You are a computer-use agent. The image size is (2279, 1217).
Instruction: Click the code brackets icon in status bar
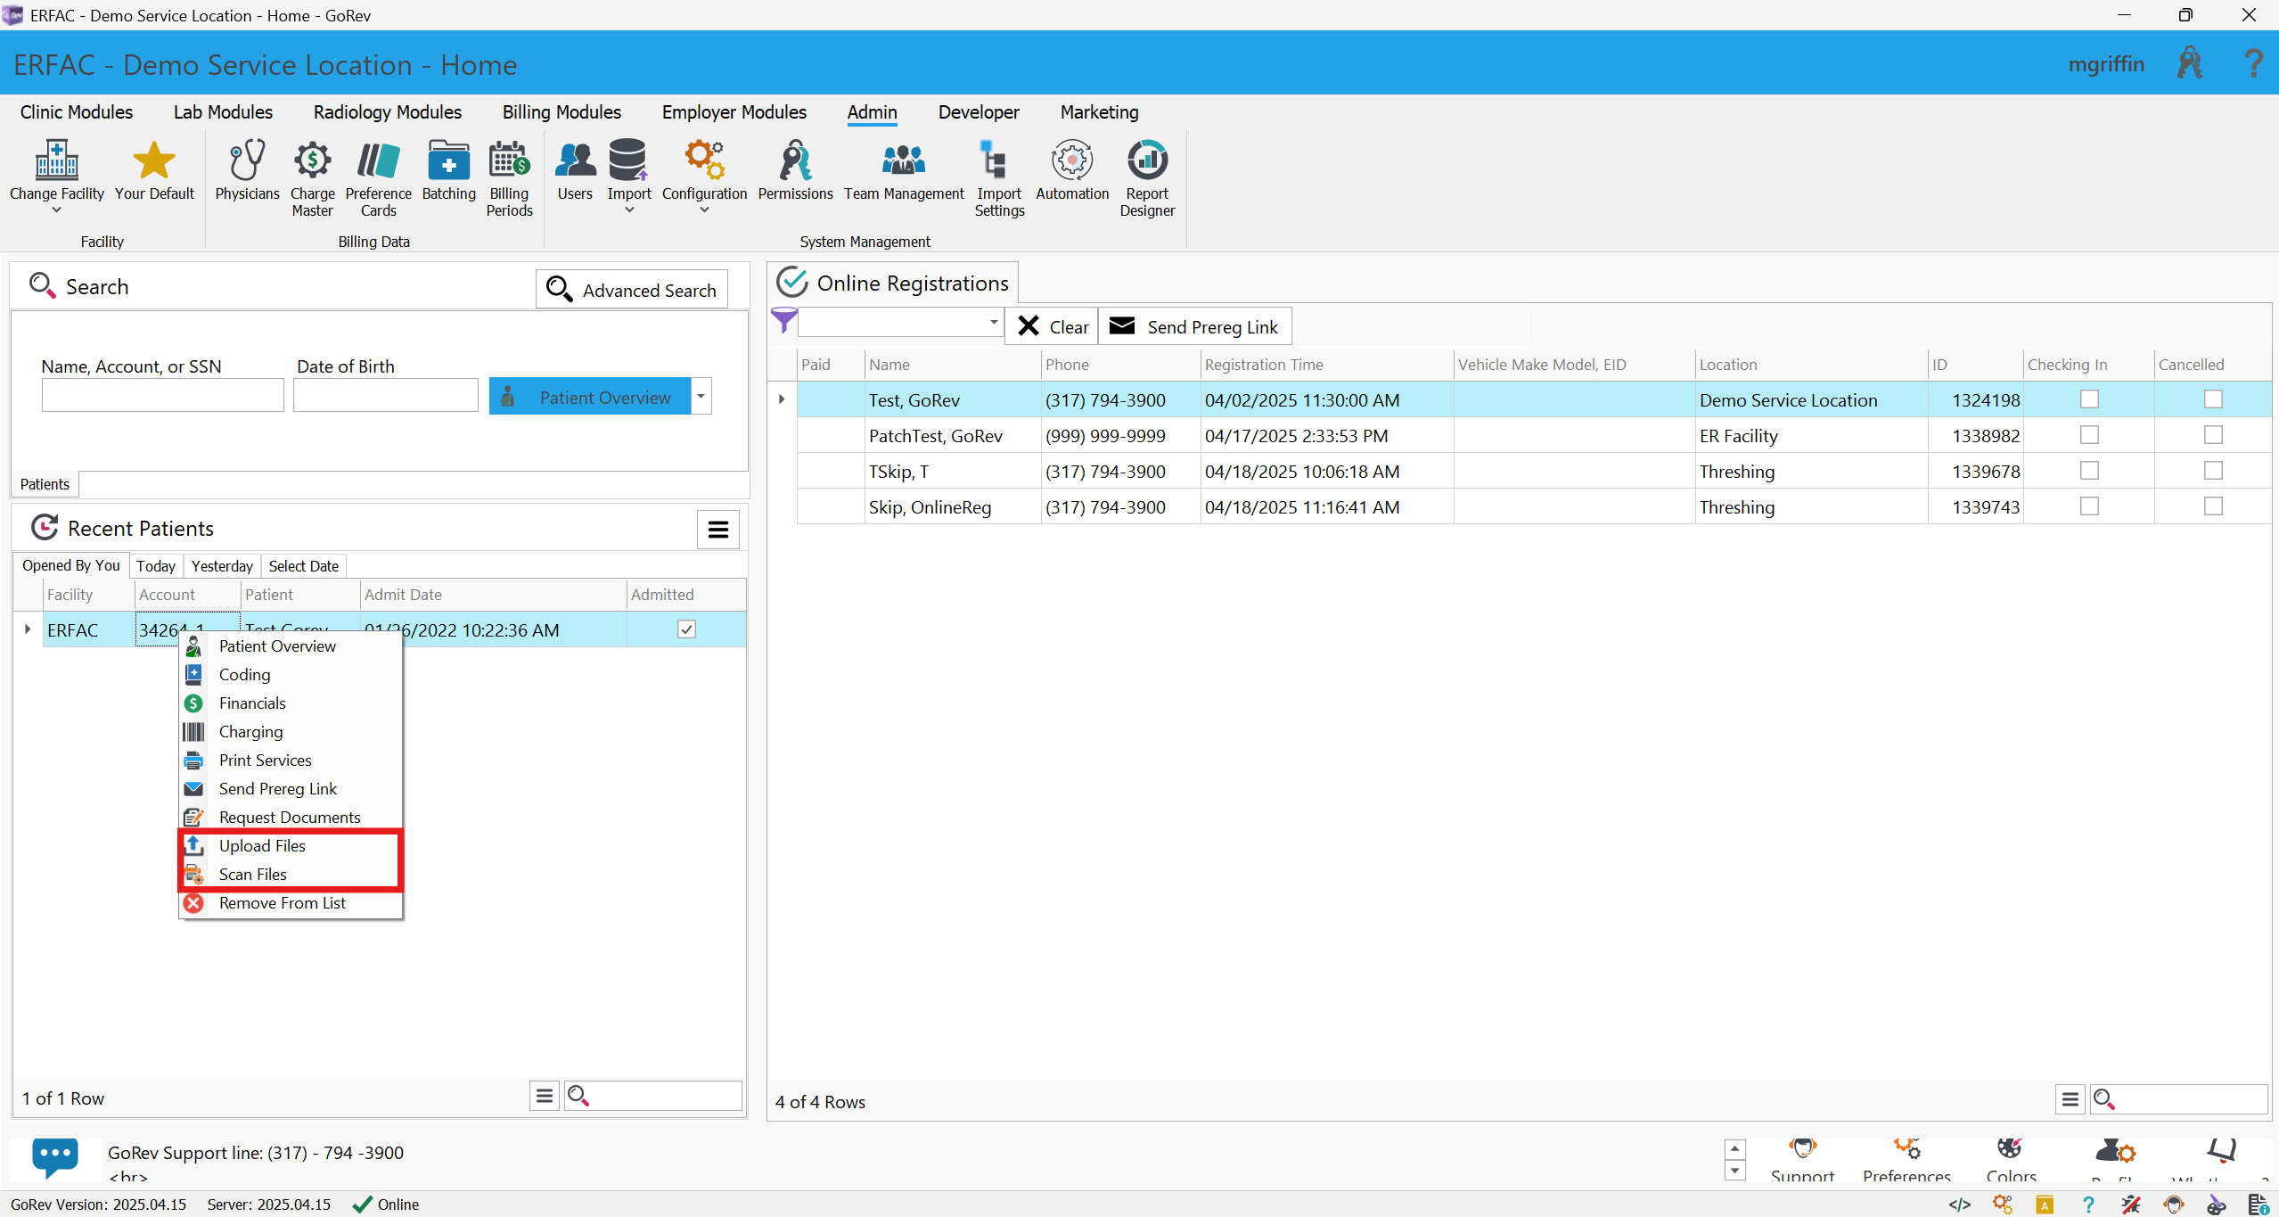[x=1959, y=1205]
